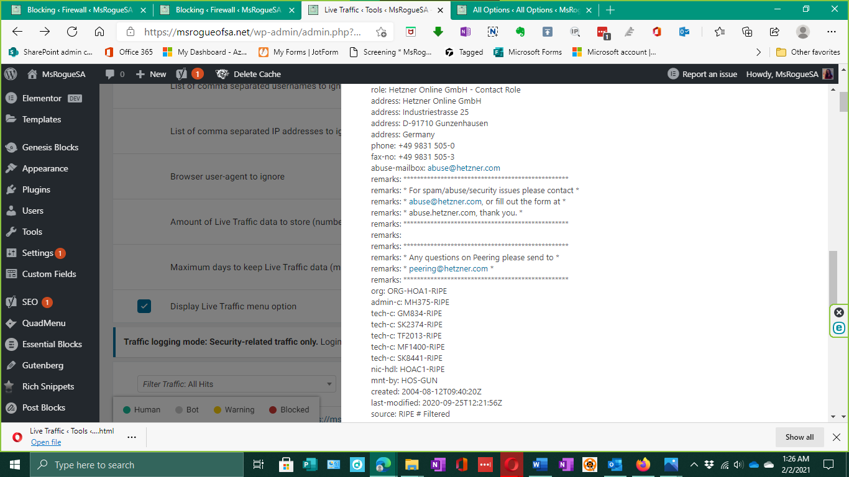Click the peering@hetzner.com email link
Viewport: 849px width, 477px height.
point(448,269)
